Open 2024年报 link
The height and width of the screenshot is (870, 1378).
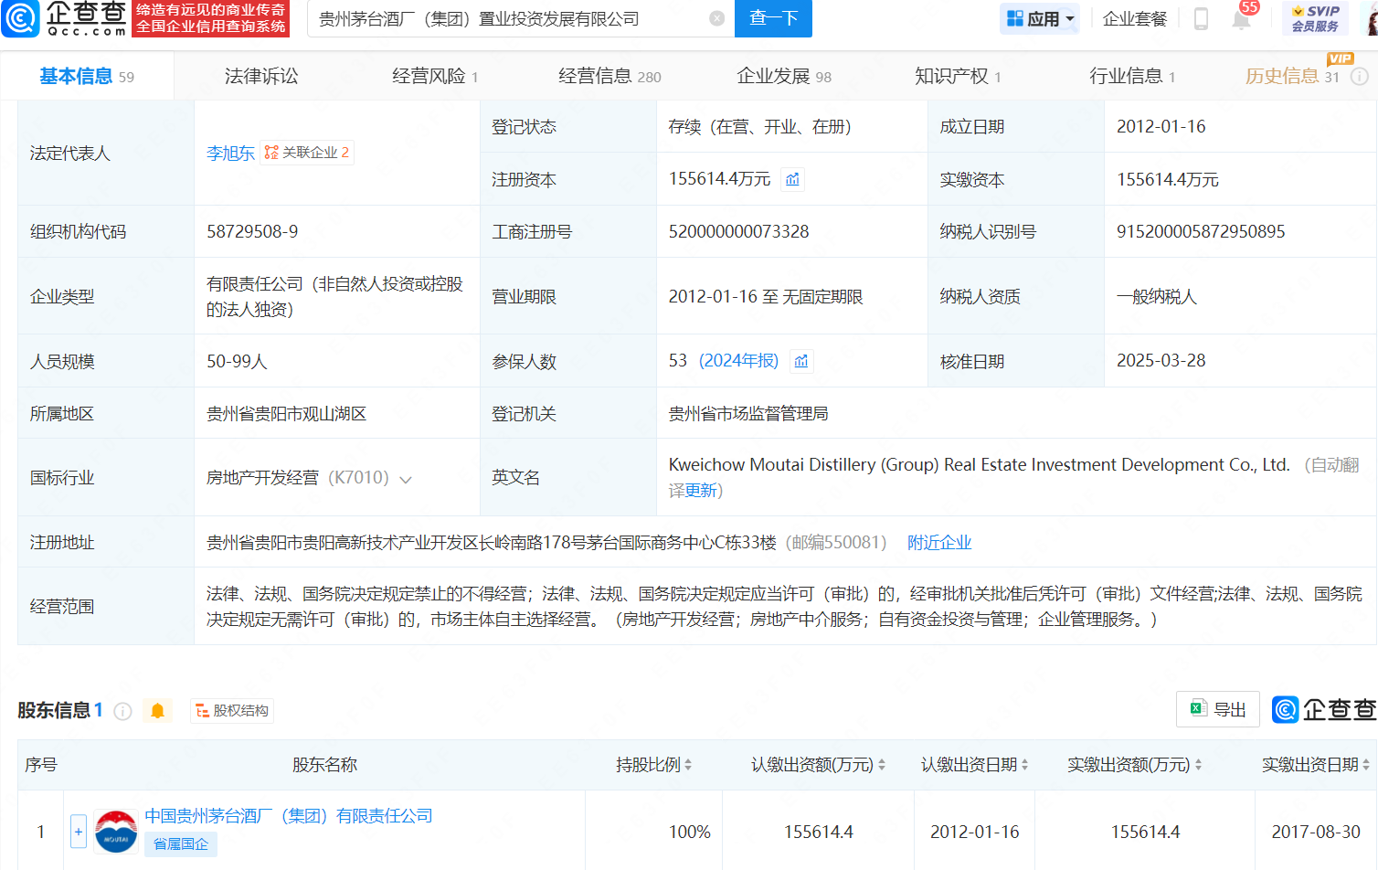pyautogui.click(x=738, y=361)
